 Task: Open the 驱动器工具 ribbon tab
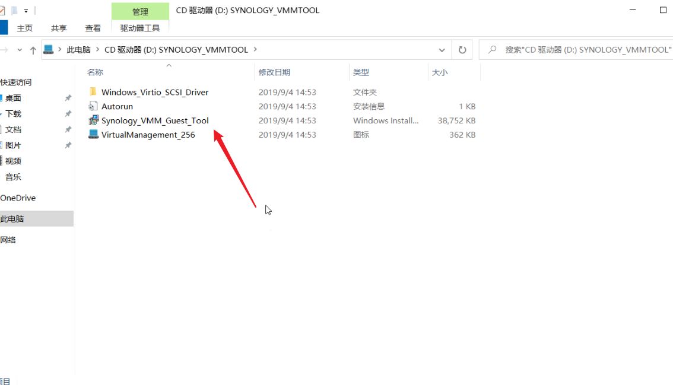(140, 28)
